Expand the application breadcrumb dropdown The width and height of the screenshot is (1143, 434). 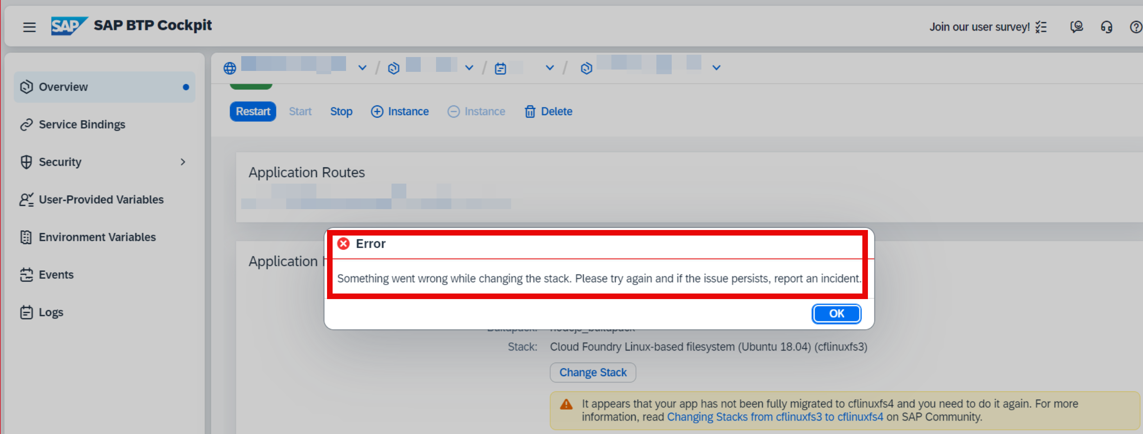pyautogui.click(x=716, y=68)
